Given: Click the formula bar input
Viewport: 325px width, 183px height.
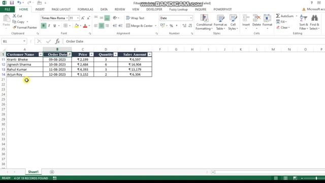Looking at the screenshot, I should 194,41.
